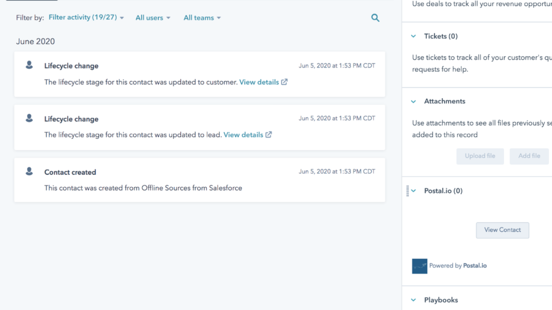Open the All users dropdown
Screen dimensions: 552x310
point(152,18)
